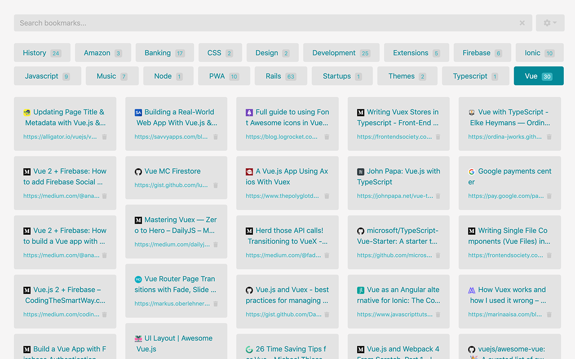Open the 'UI Layout | Awesome Vue.js' title
This screenshot has width=575, height=359.
pyautogui.click(x=173, y=344)
